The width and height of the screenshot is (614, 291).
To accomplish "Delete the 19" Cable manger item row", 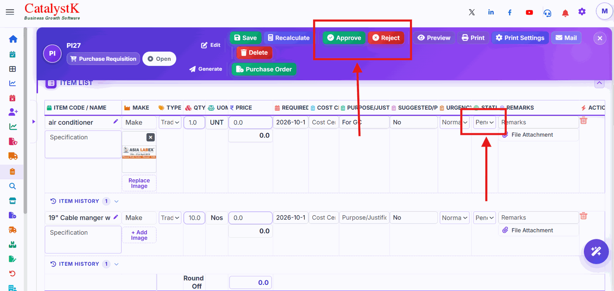I will pos(583,216).
